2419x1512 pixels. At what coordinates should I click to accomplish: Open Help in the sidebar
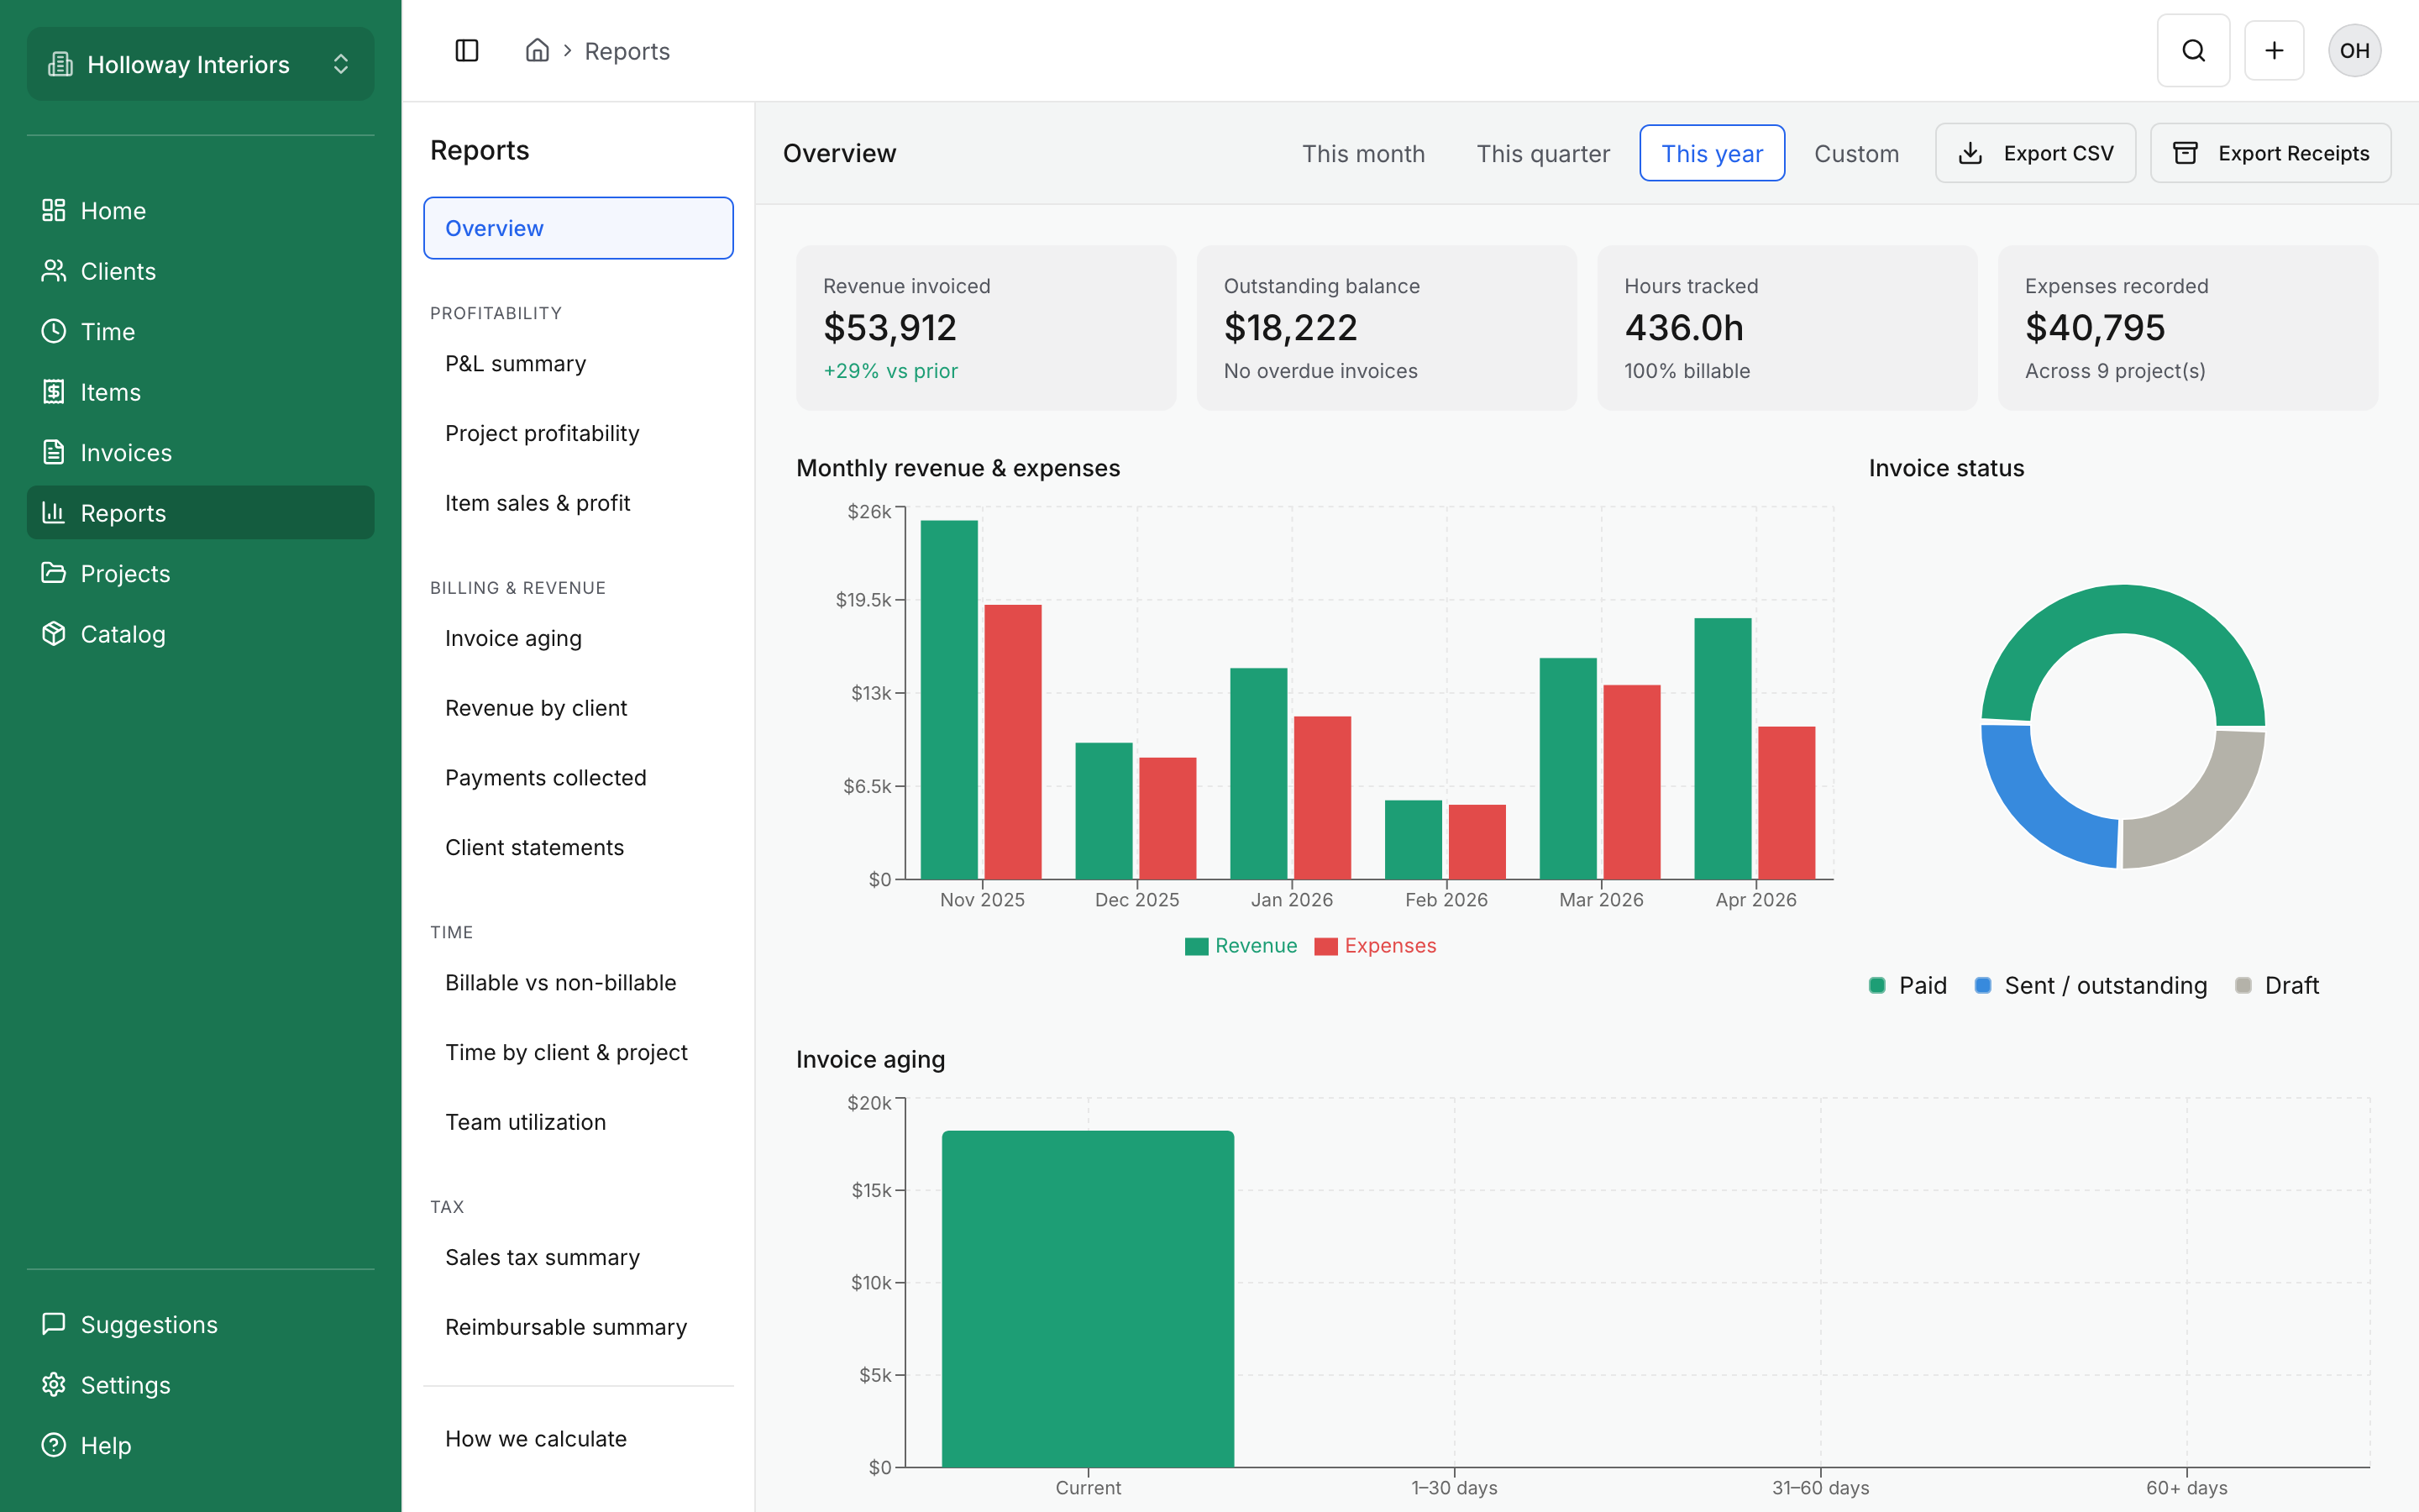tap(200, 1445)
